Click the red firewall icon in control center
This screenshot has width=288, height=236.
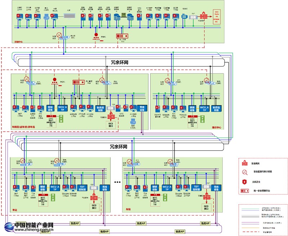(x=204, y=16)
